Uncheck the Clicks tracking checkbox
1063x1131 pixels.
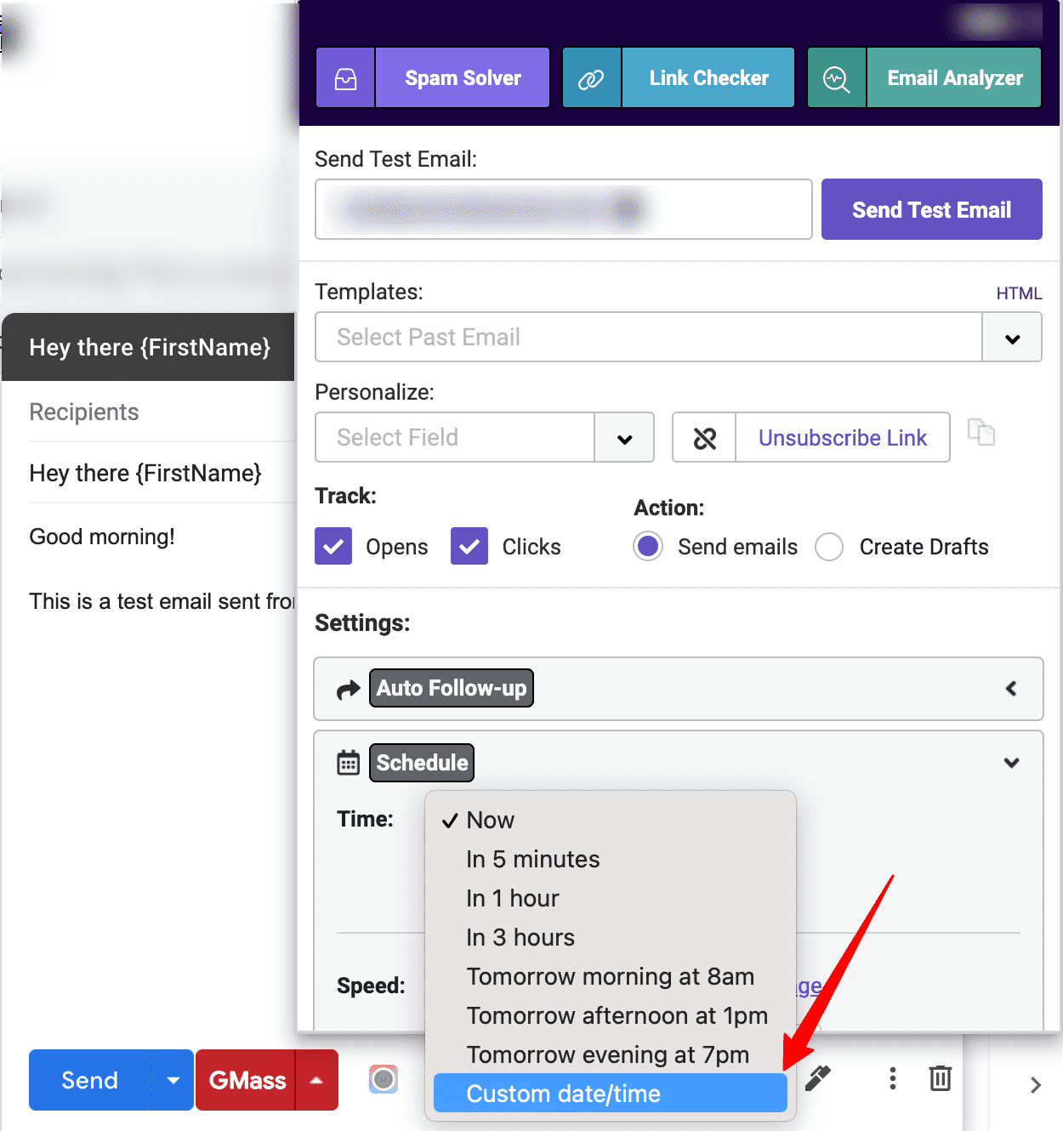click(469, 546)
